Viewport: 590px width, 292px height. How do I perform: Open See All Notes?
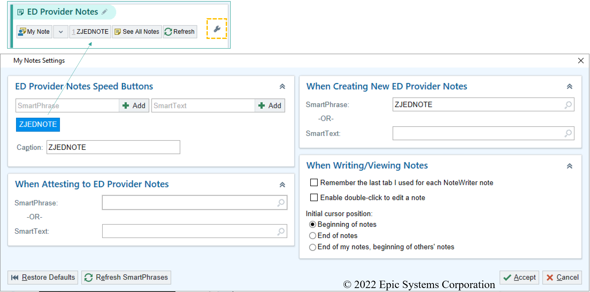[x=137, y=32]
